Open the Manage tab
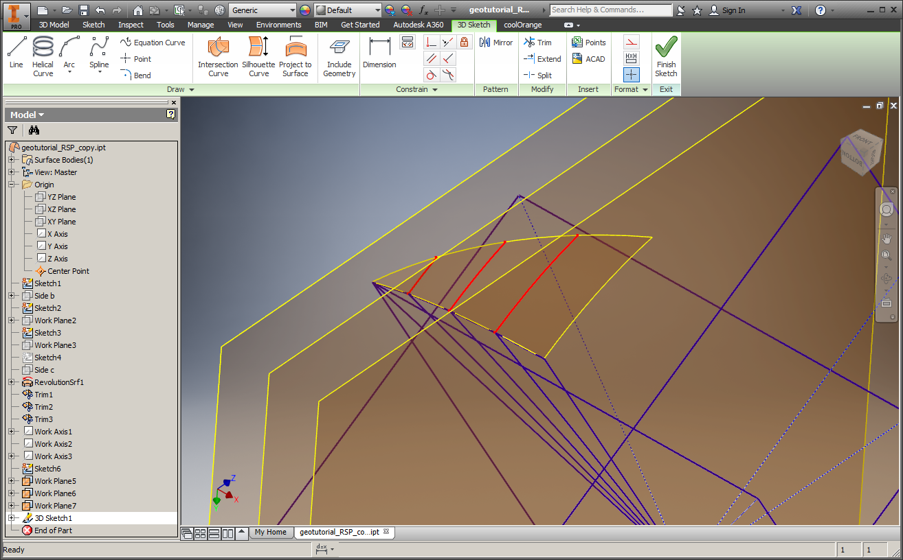The width and height of the screenshot is (903, 560). [x=201, y=25]
